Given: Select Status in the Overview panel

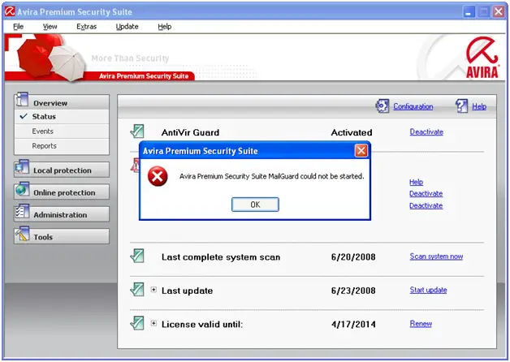Looking at the screenshot, I should click(x=62, y=117).
